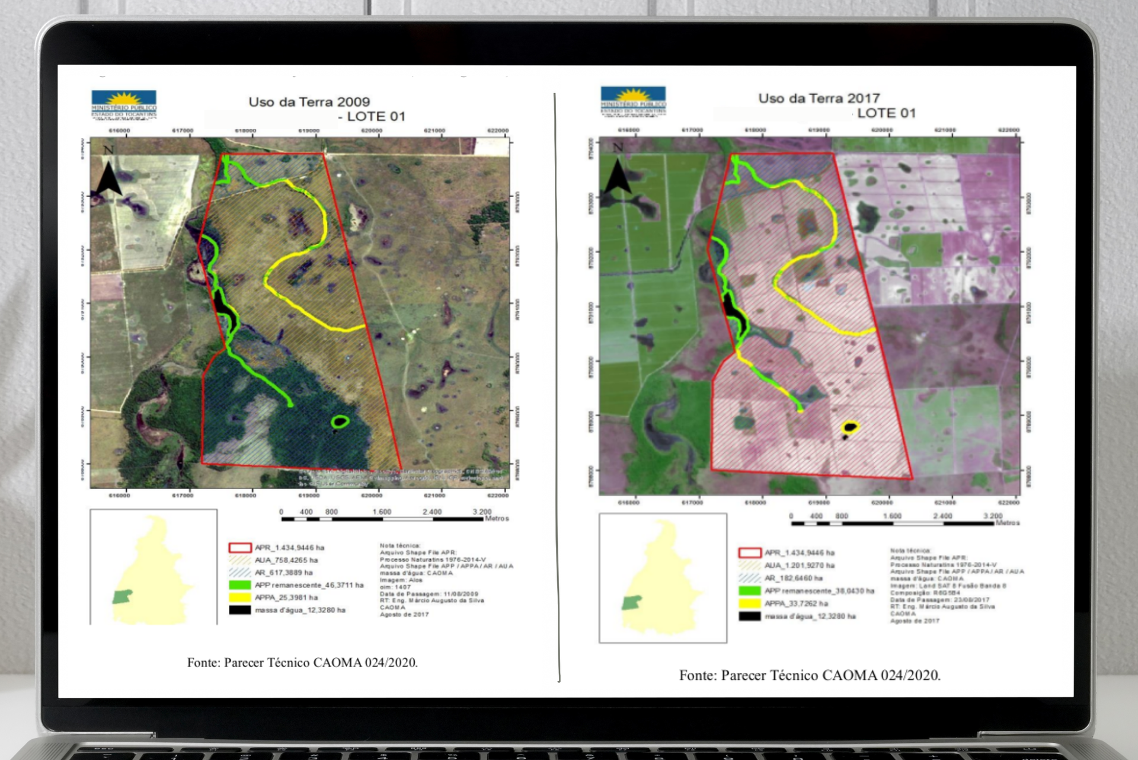Click the 'AR_182,6460 ha' legend label

point(794,578)
